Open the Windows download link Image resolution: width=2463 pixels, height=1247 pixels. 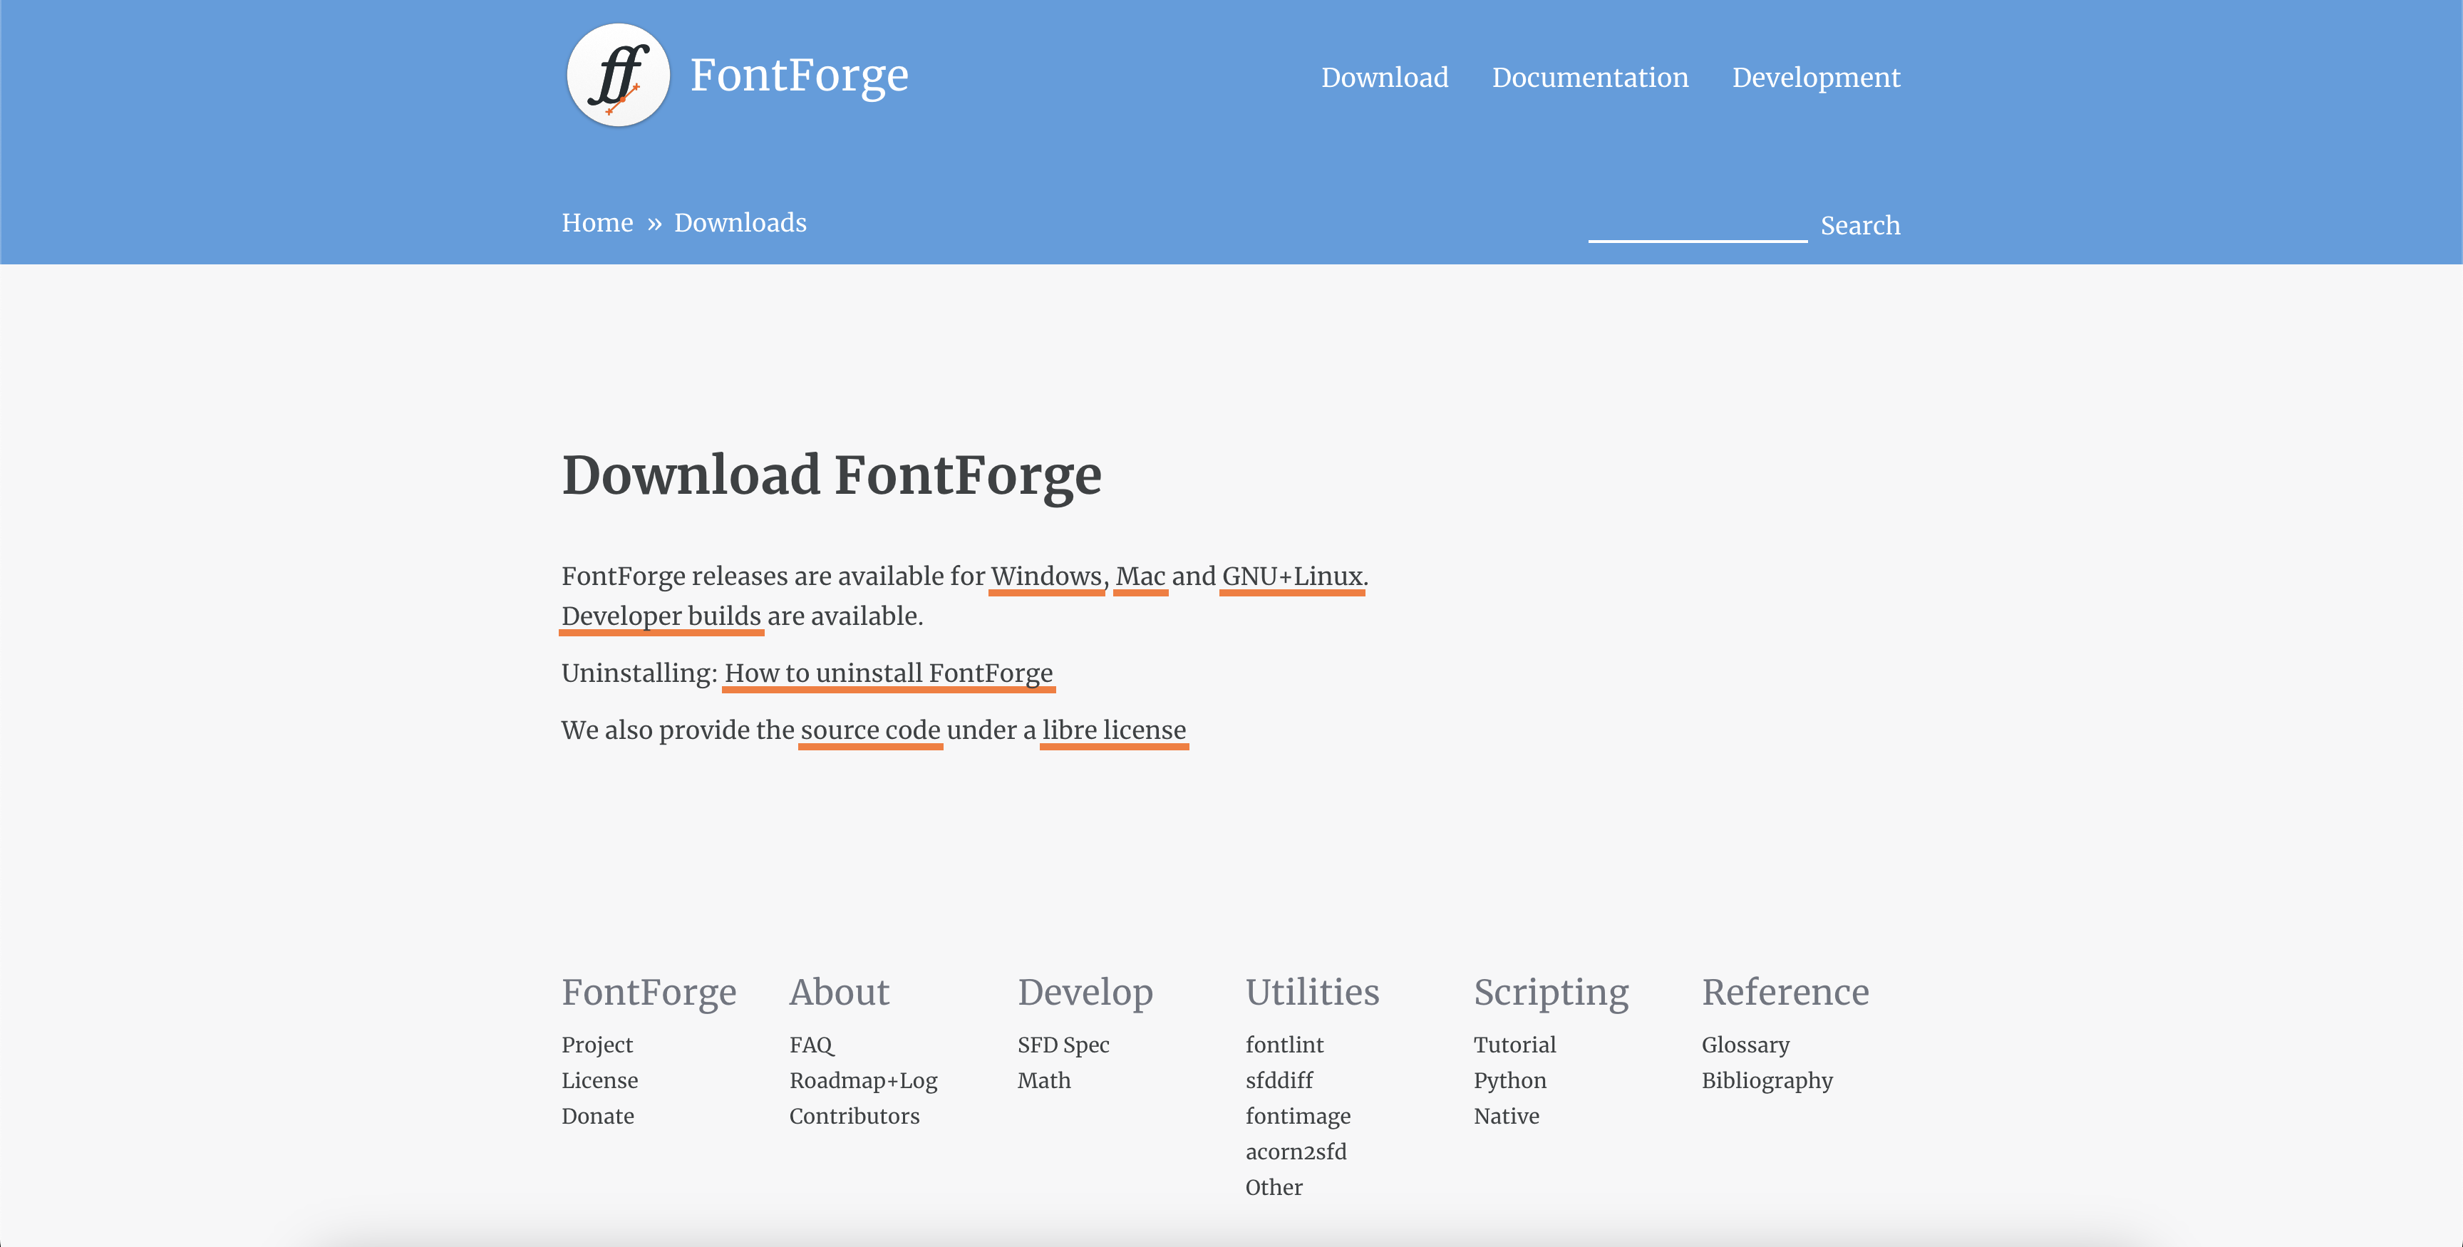[x=1046, y=576]
